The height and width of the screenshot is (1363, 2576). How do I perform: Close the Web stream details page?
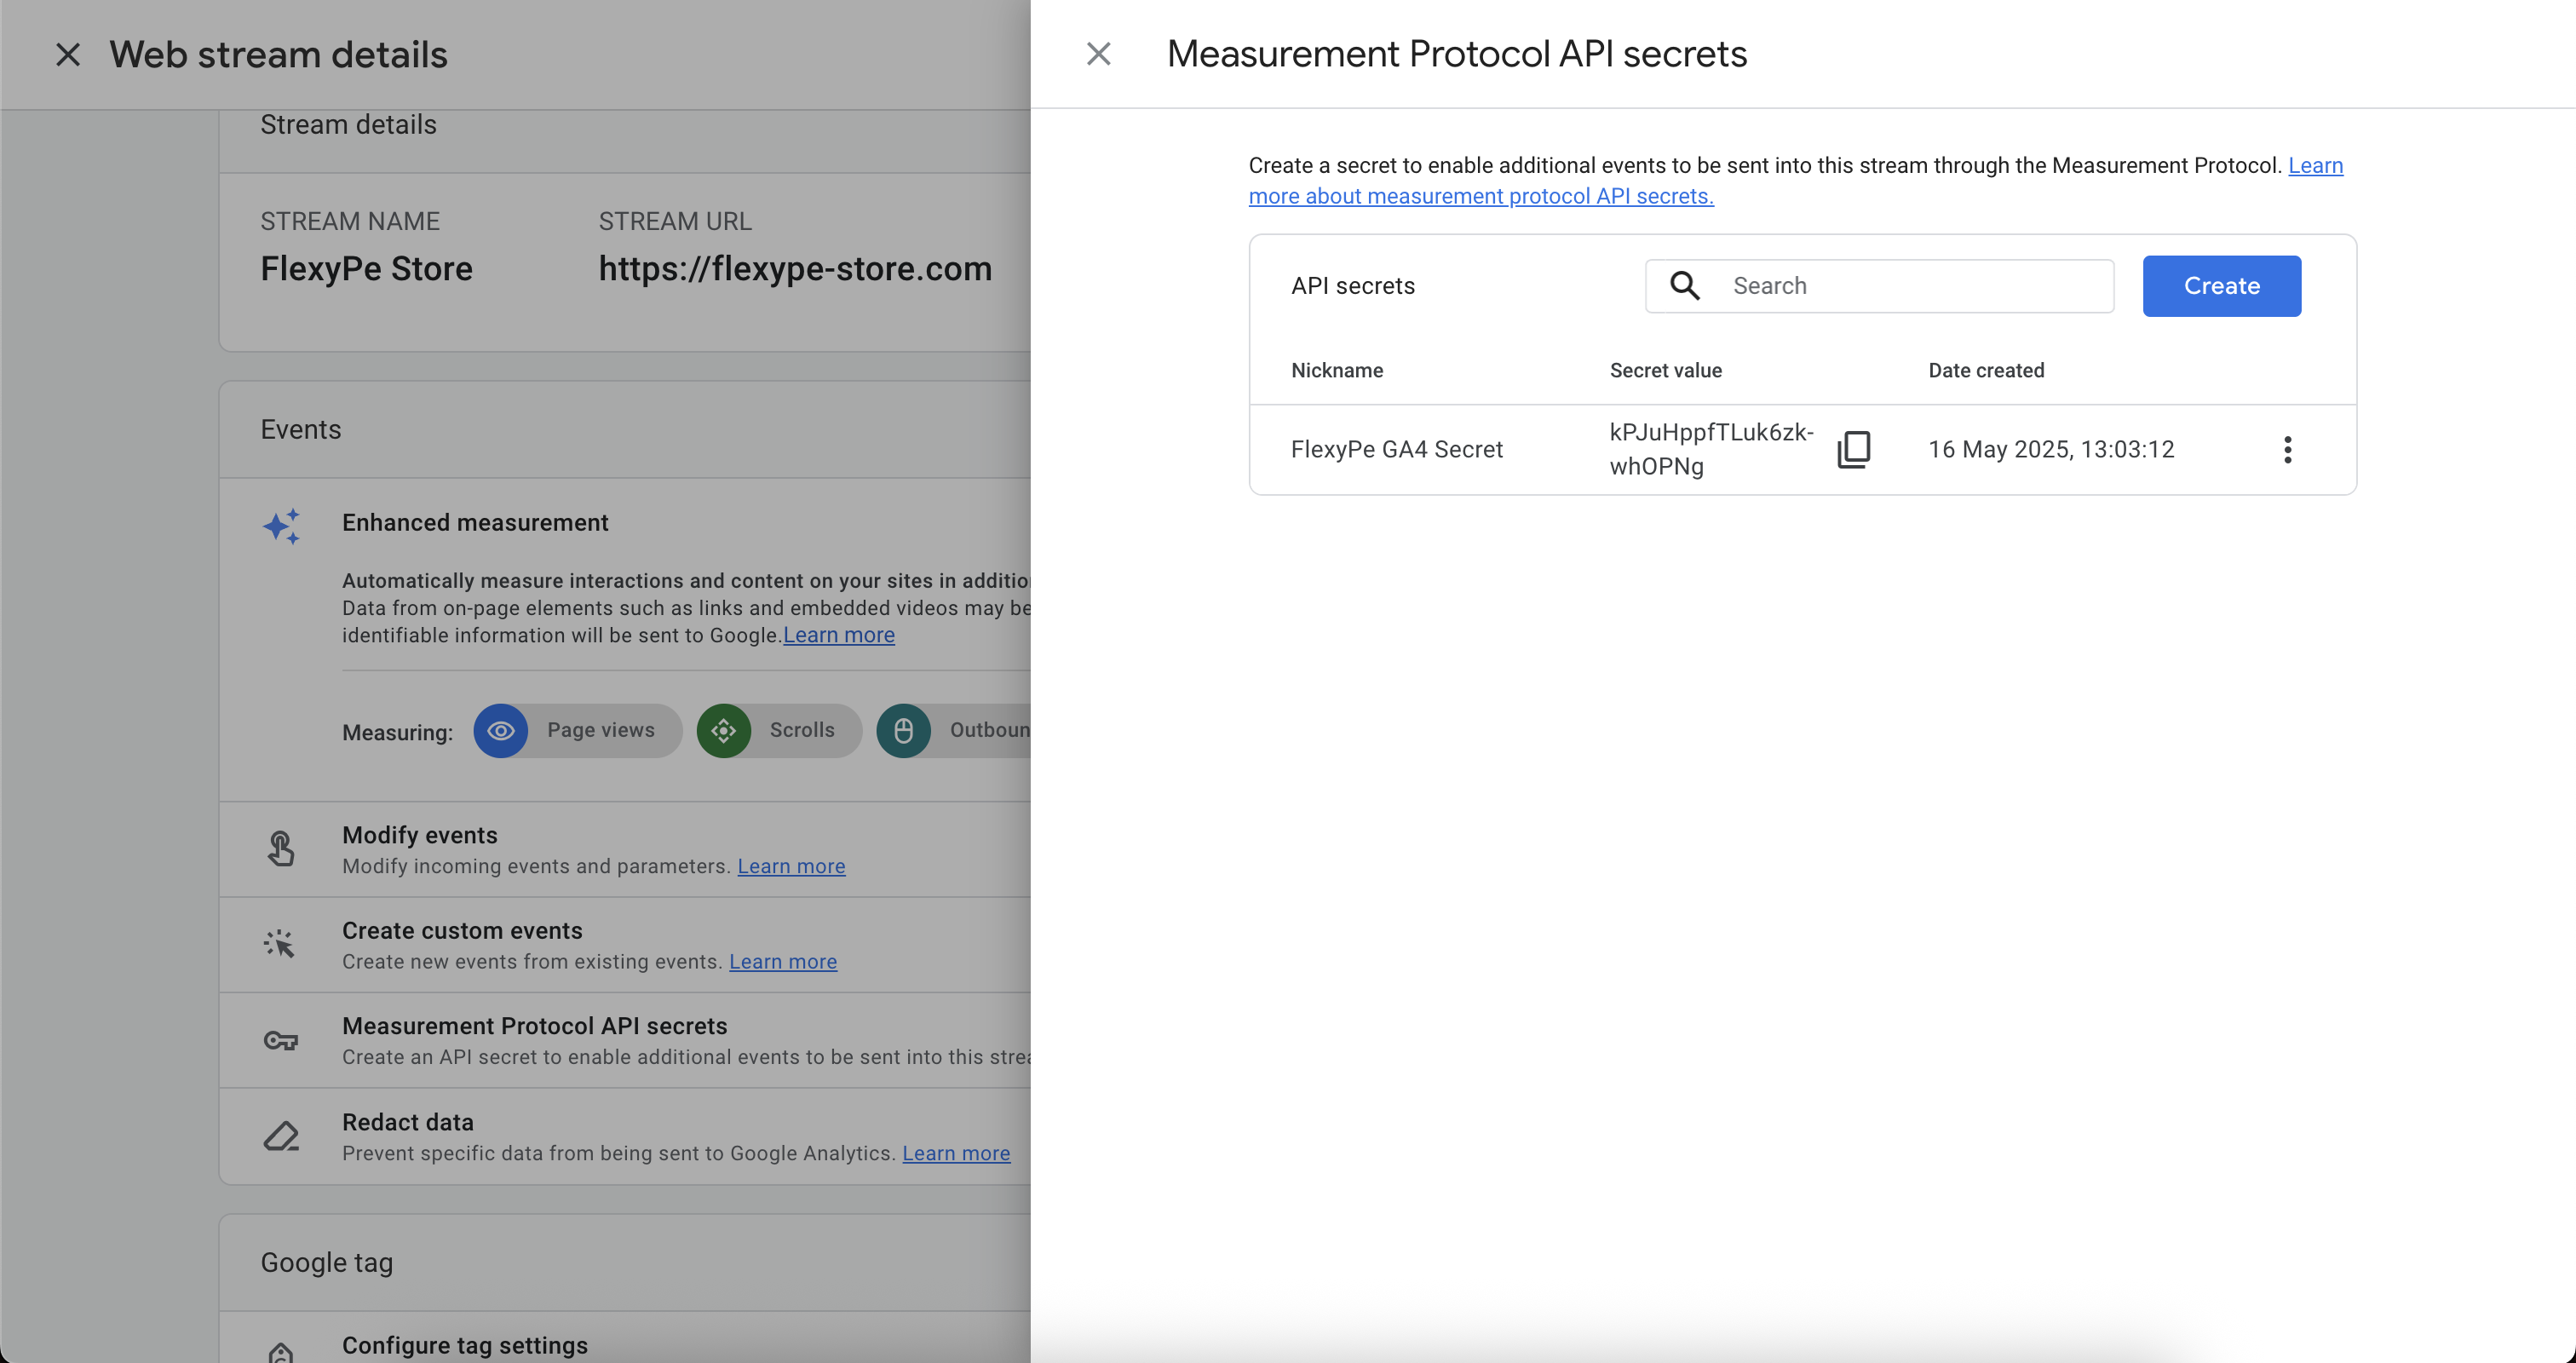pos(67,54)
